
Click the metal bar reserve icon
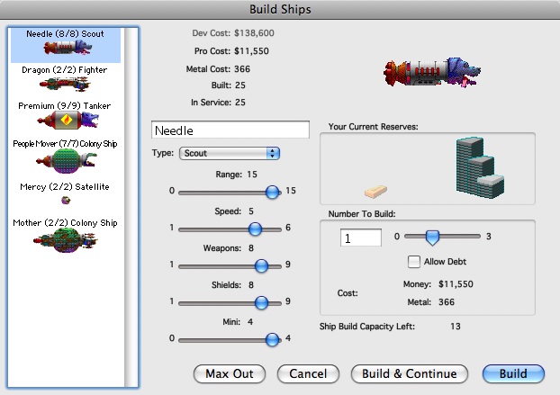tap(375, 191)
